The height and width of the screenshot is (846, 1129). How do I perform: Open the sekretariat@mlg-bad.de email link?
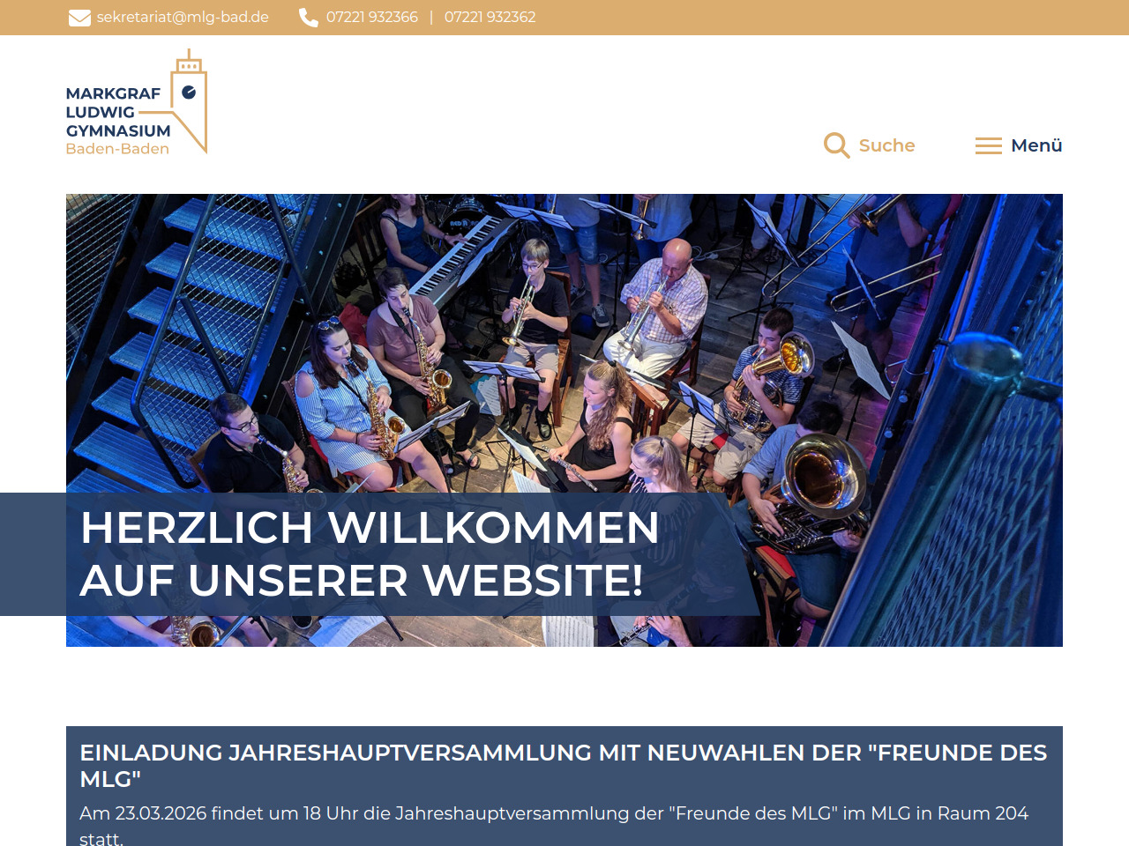coord(183,18)
